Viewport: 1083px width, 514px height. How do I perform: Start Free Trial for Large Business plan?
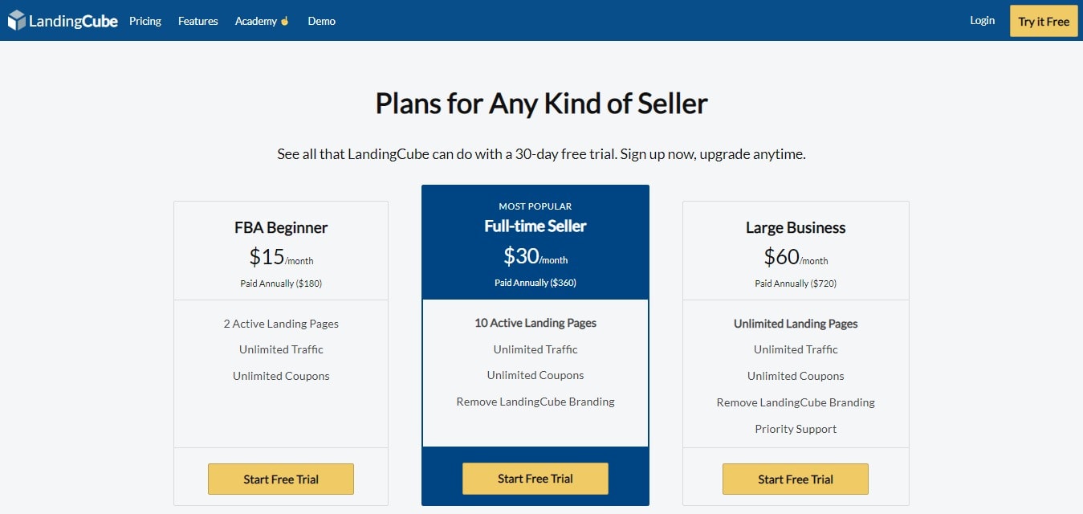[796, 479]
